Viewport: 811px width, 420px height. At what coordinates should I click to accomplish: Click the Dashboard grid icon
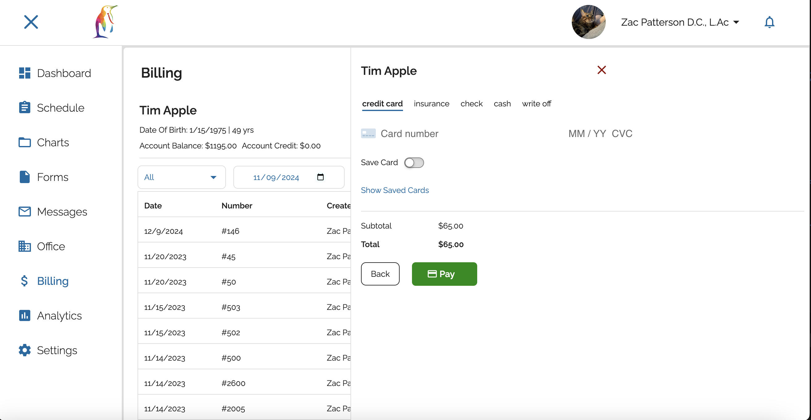(x=24, y=73)
